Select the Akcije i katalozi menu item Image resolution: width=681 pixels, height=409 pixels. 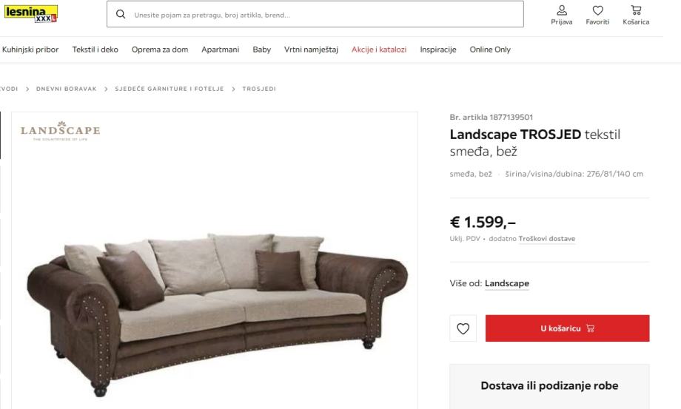tap(379, 50)
